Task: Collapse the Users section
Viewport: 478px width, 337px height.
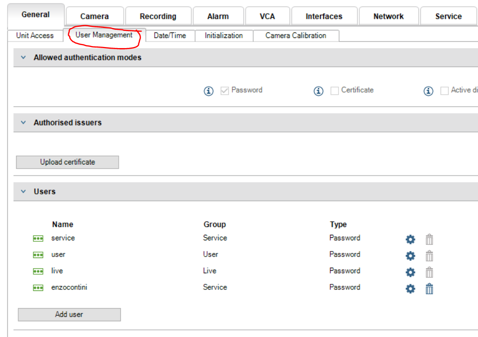Action: coord(23,192)
